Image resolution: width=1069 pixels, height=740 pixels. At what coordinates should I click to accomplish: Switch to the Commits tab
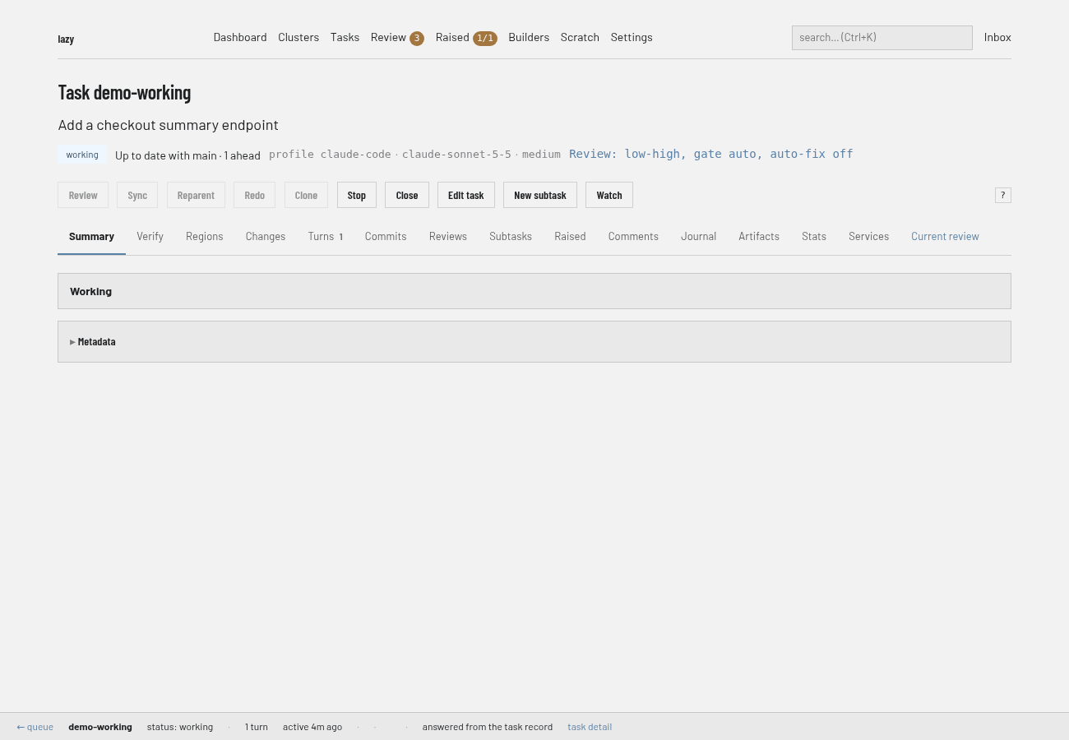(386, 236)
